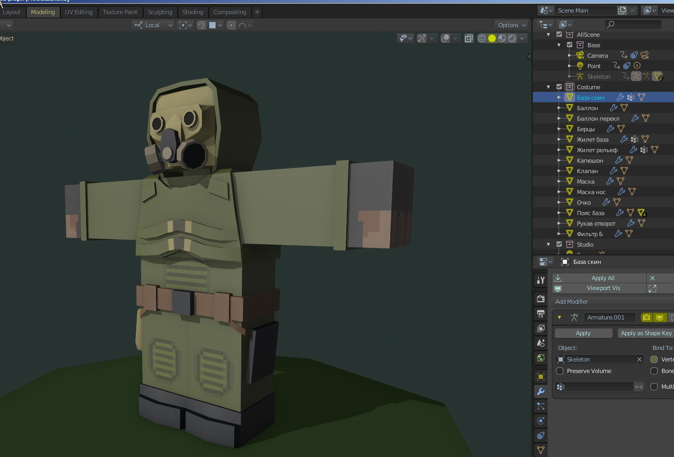
Task: Toggle the AllScene collection checkbox
Action: 559,35
